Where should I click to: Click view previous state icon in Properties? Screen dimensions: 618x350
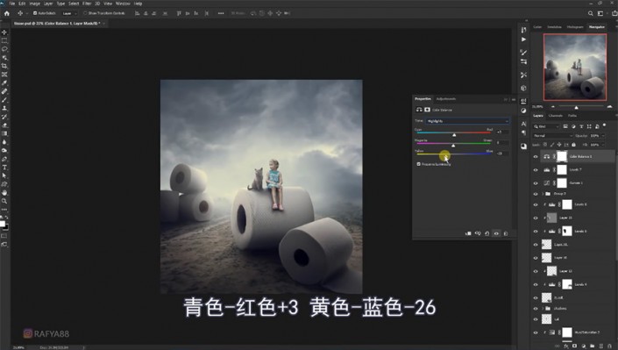coord(478,233)
